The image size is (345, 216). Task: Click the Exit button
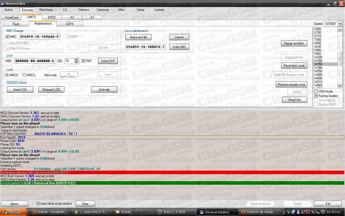[x=328, y=204]
